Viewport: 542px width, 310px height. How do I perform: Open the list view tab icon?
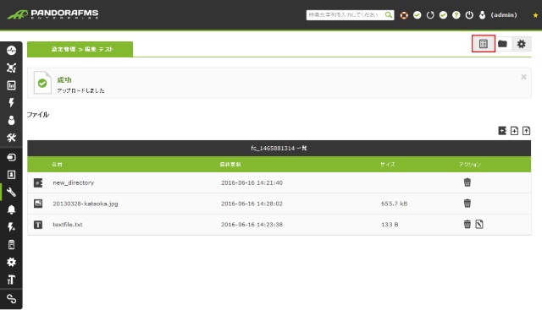pyautogui.click(x=484, y=44)
